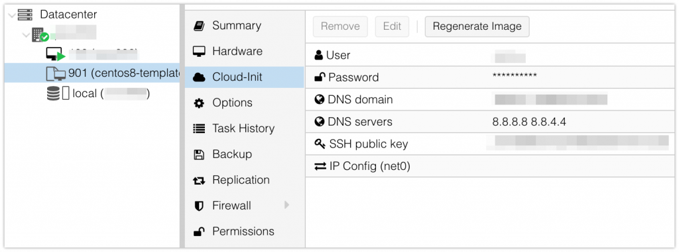Click the Hardware monitor icon

pos(199,52)
